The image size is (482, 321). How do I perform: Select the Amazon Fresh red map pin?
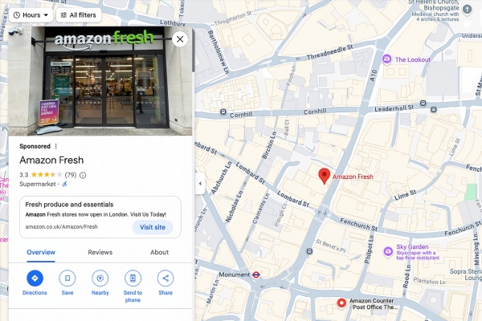pyautogui.click(x=324, y=176)
